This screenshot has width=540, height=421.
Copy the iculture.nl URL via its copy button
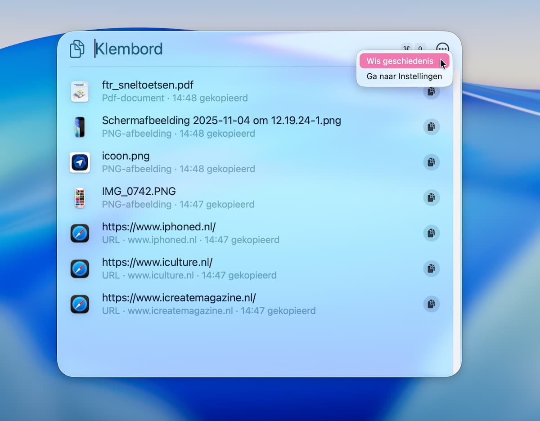click(431, 269)
